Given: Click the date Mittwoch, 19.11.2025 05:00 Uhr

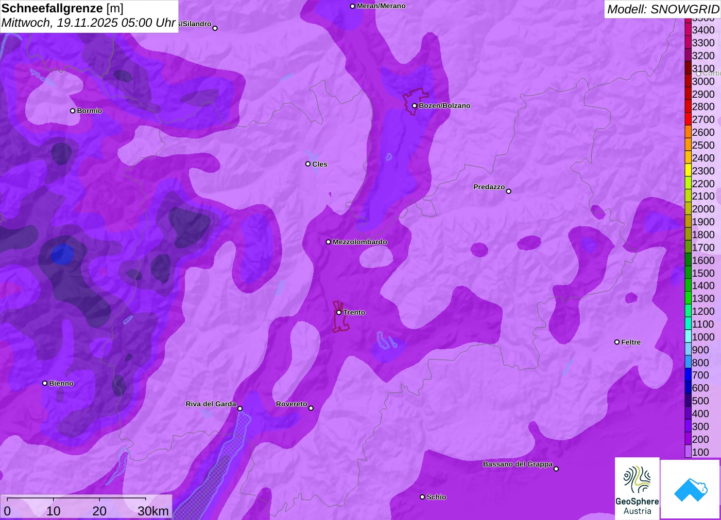Looking at the screenshot, I should point(89,23).
